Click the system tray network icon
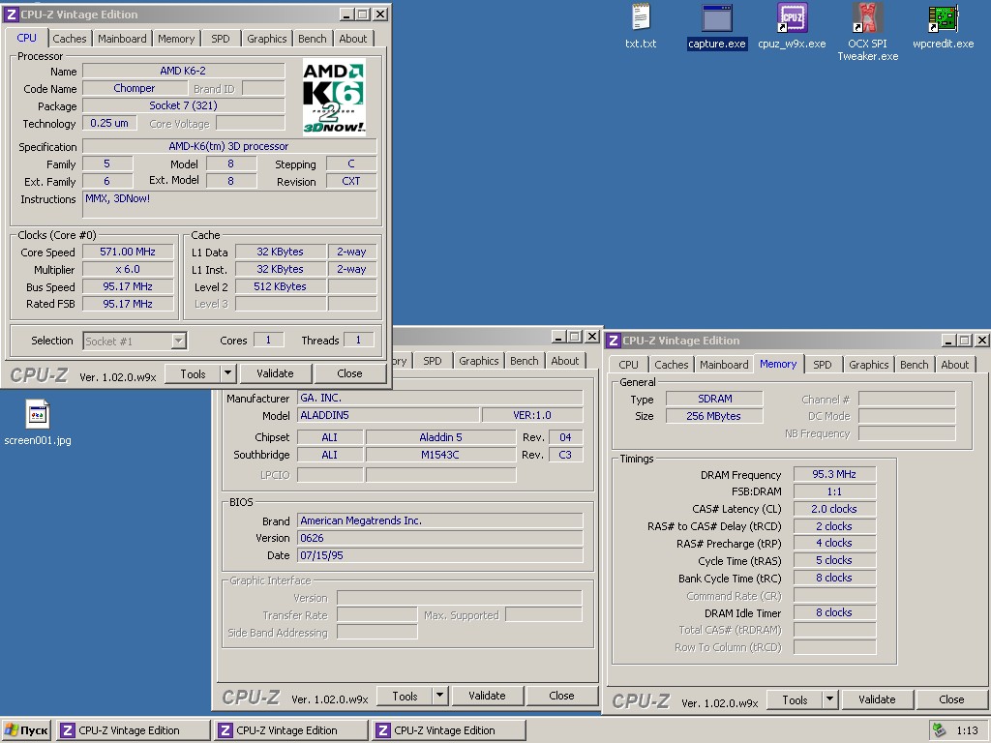 [940, 729]
